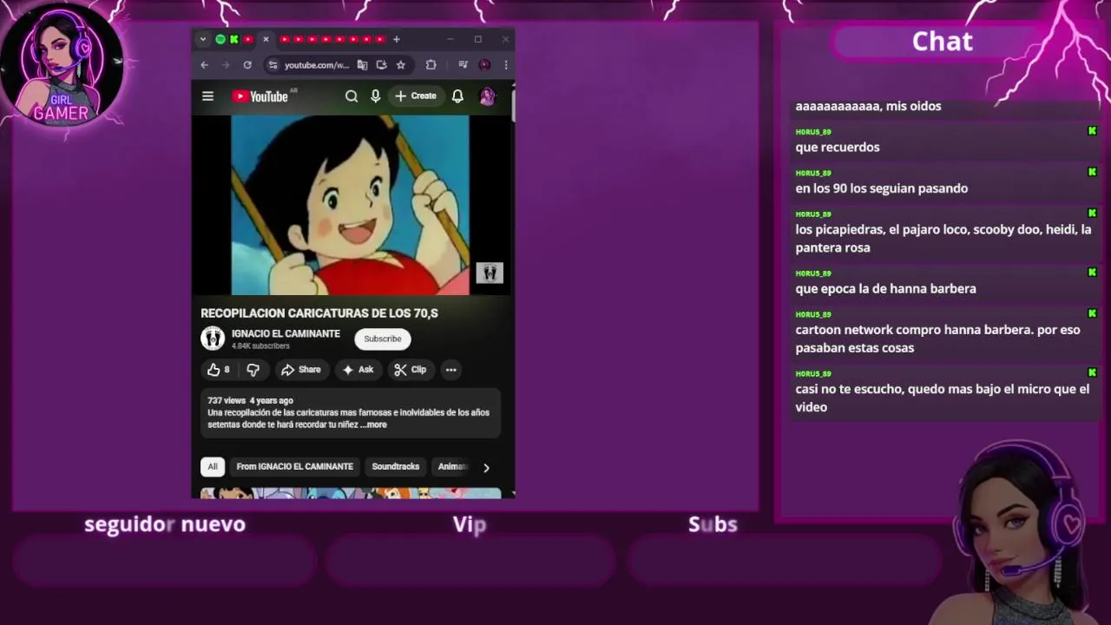This screenshot has height=625, width=1111.
Task: Reload the YouTube page
Action: click(x=247, y=65)
